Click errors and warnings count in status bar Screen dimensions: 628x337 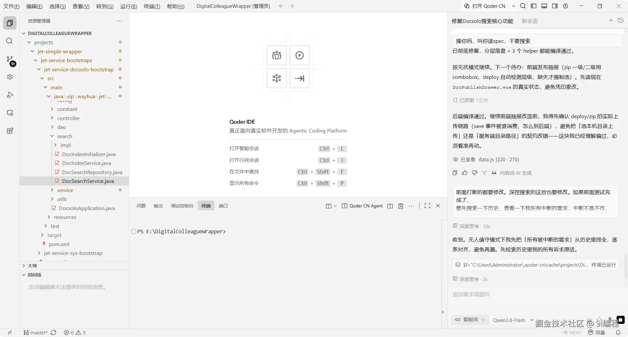pos(75,332)
